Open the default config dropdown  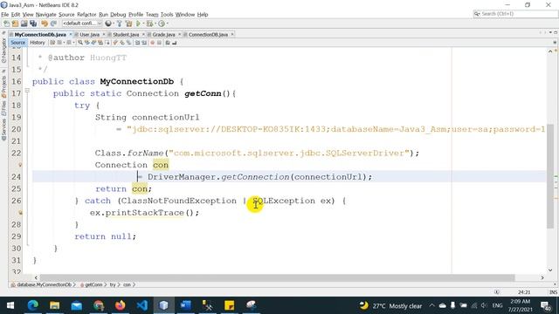tap(82, 24)
